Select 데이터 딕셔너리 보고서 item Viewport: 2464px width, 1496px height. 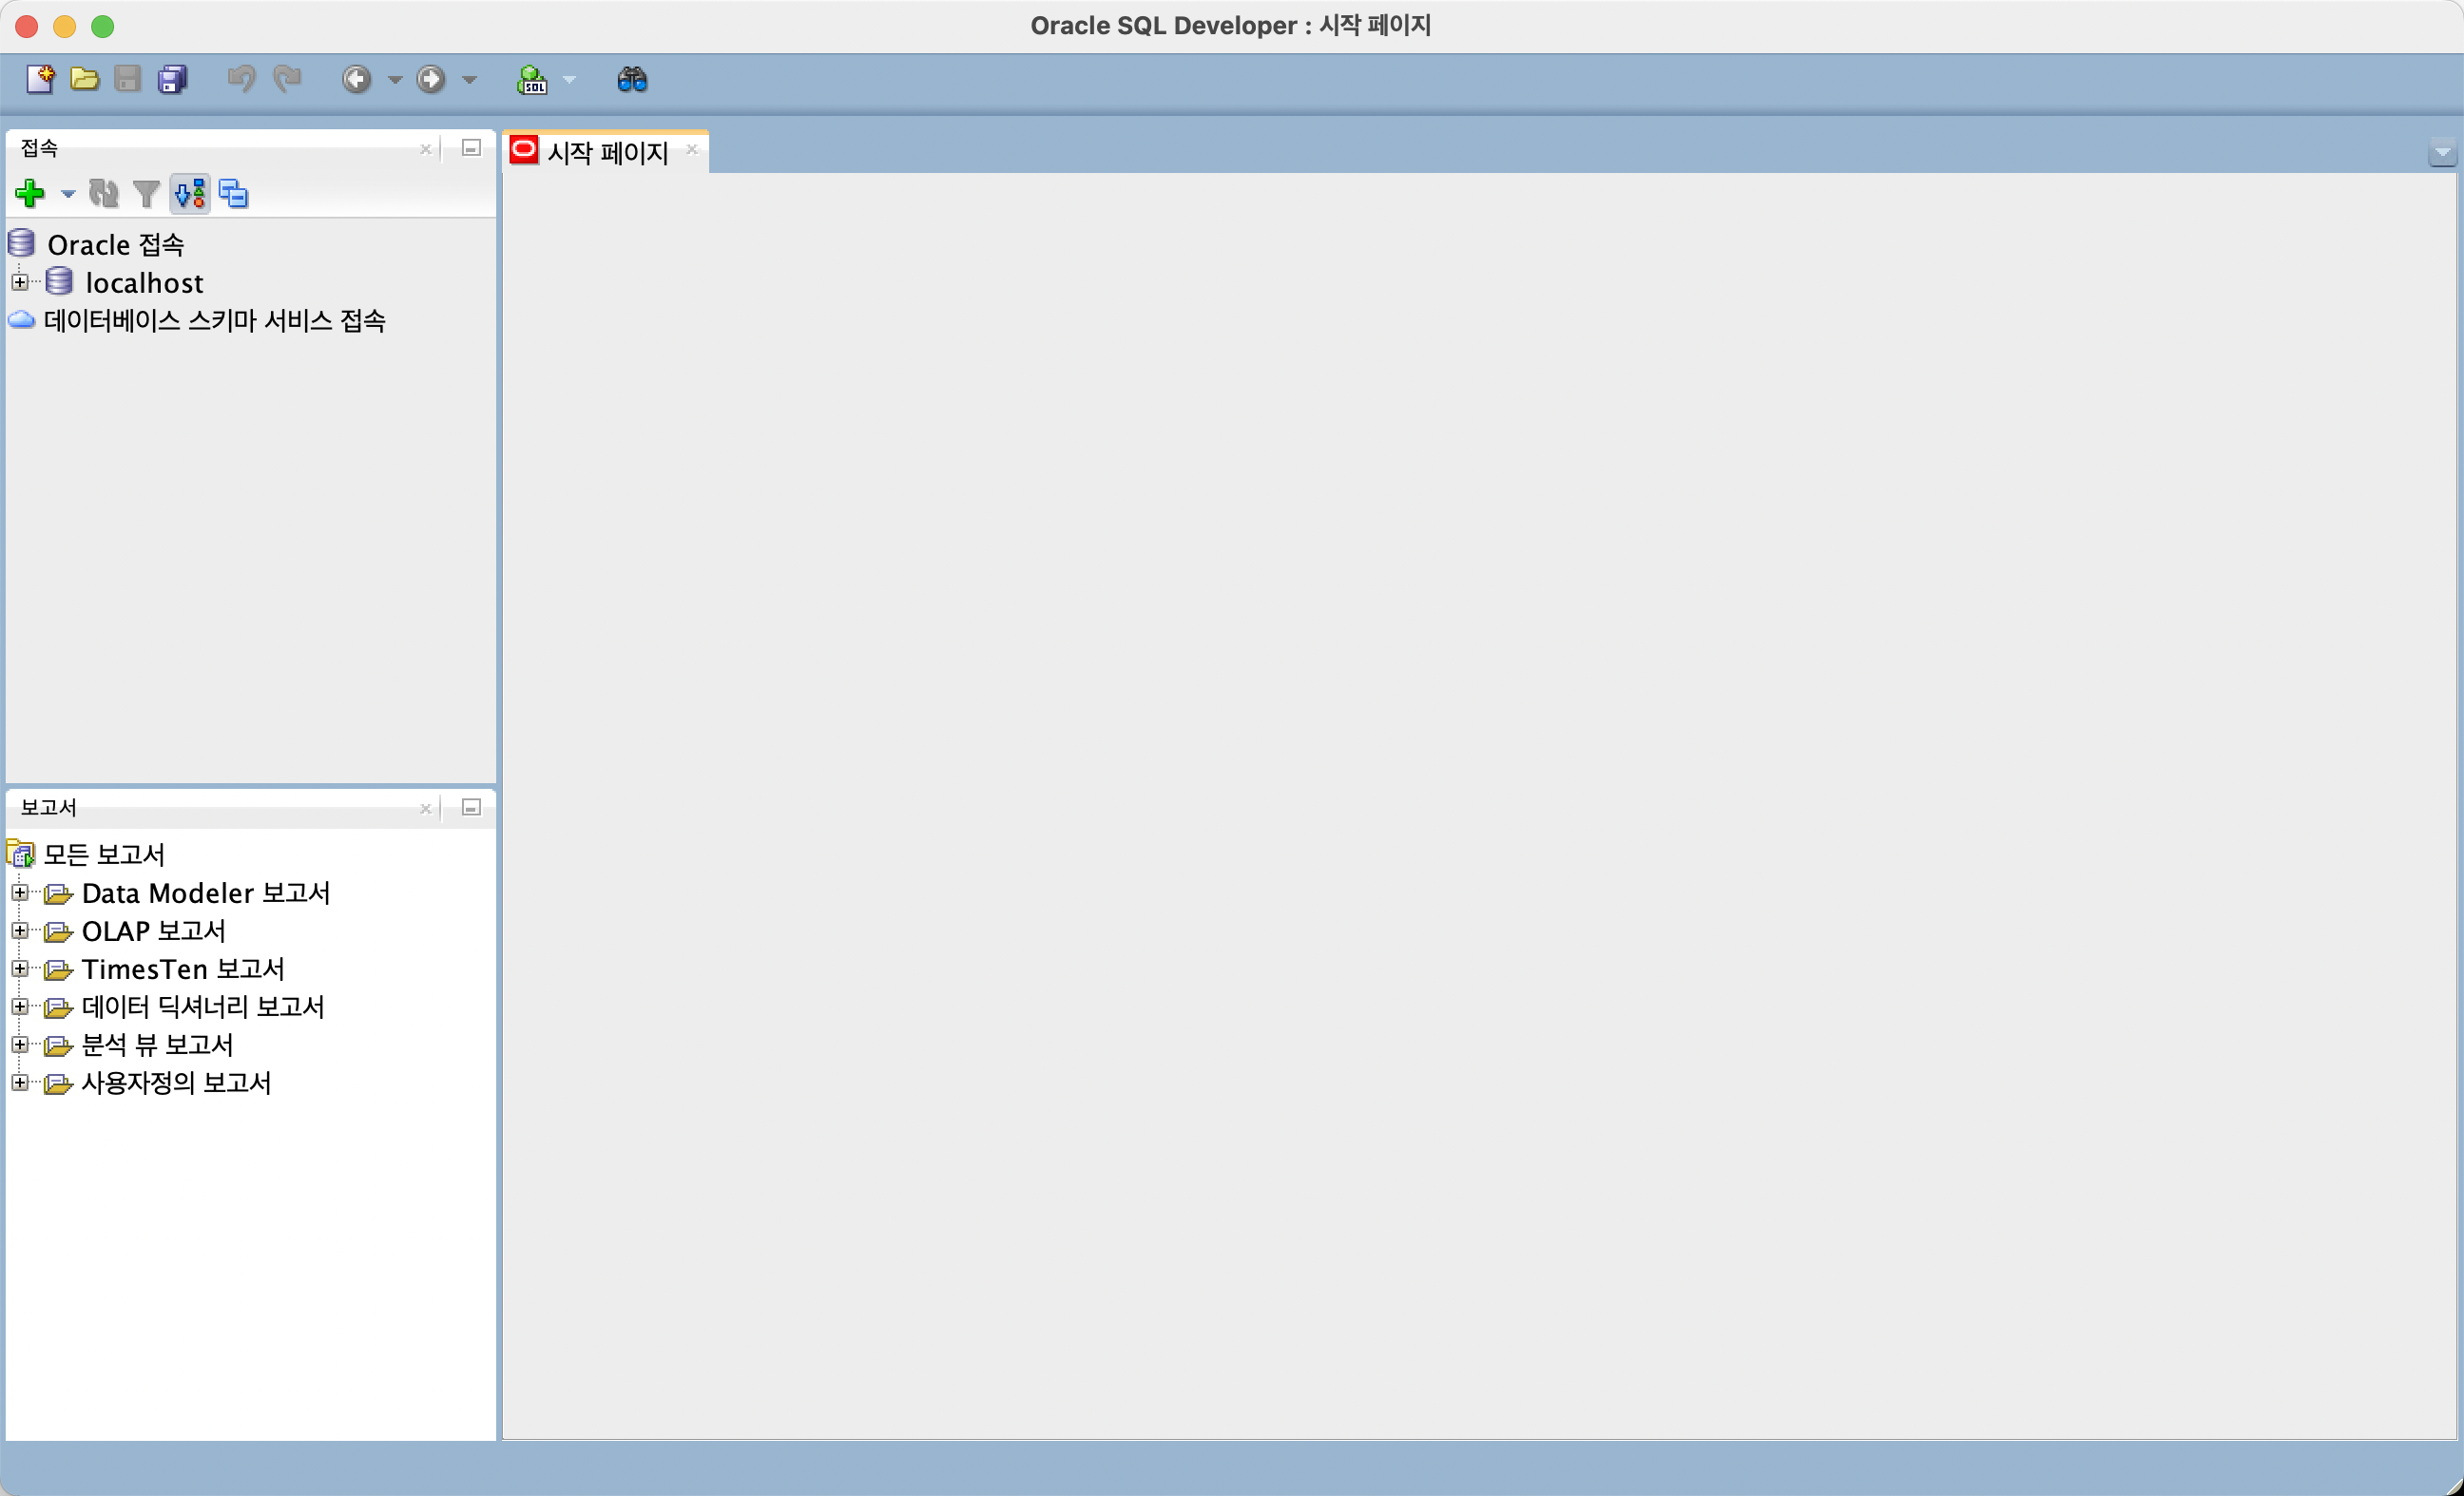[203, 1006]
